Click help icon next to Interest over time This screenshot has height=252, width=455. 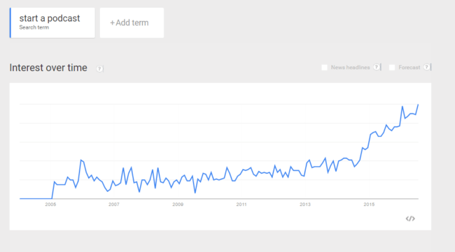point(99,68)
